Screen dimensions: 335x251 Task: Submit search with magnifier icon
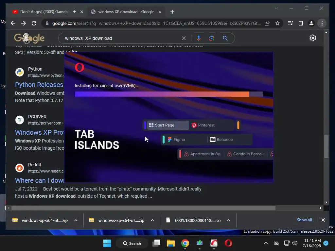click(x=225, y=38)
